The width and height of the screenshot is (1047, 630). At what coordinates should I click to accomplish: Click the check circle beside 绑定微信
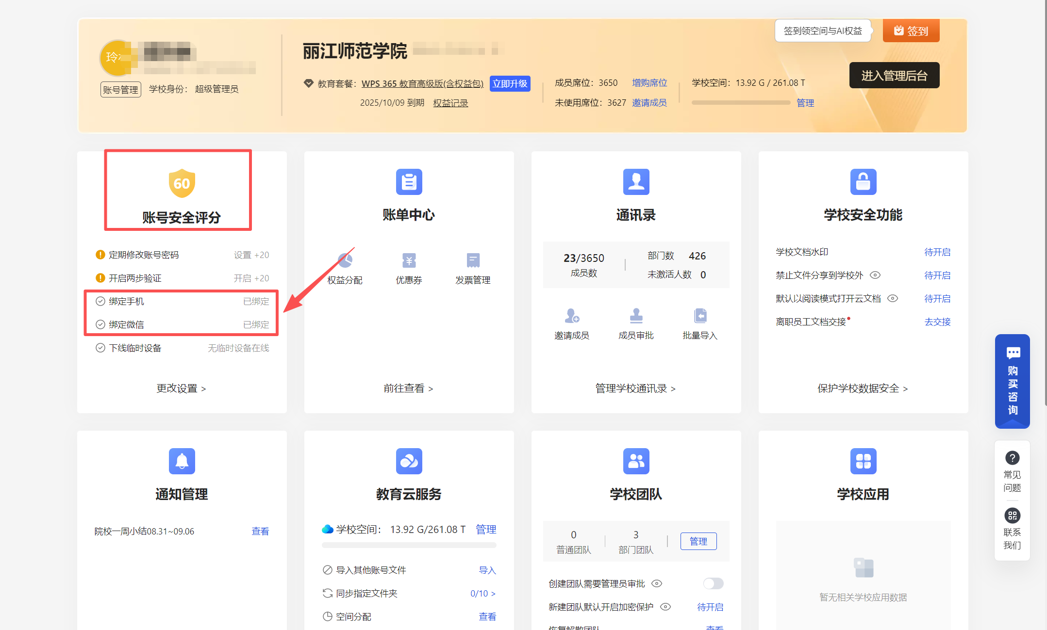pyautogui.click(x=100, y=324)
